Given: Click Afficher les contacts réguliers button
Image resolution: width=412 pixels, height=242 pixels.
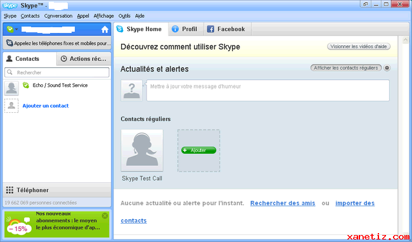Looking at the screenshot, I should (346, 68).
